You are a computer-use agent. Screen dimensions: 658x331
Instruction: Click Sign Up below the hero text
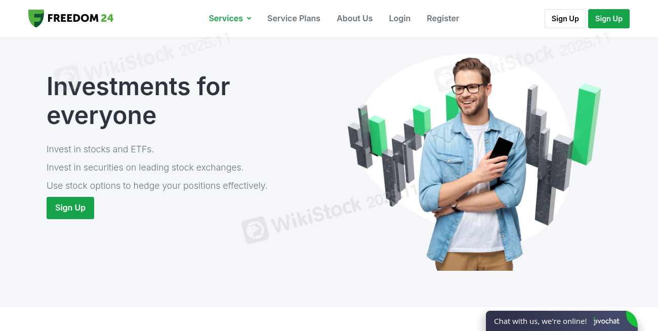click(70, 208)
